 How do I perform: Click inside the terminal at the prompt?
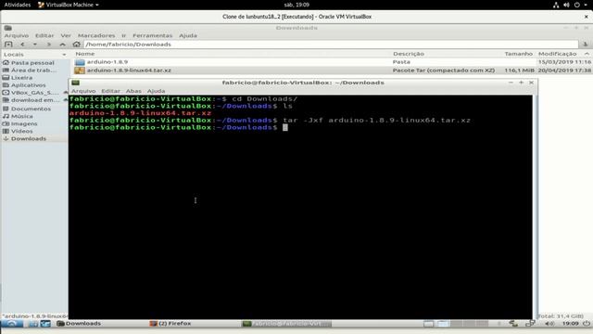(x=285, y=128)
